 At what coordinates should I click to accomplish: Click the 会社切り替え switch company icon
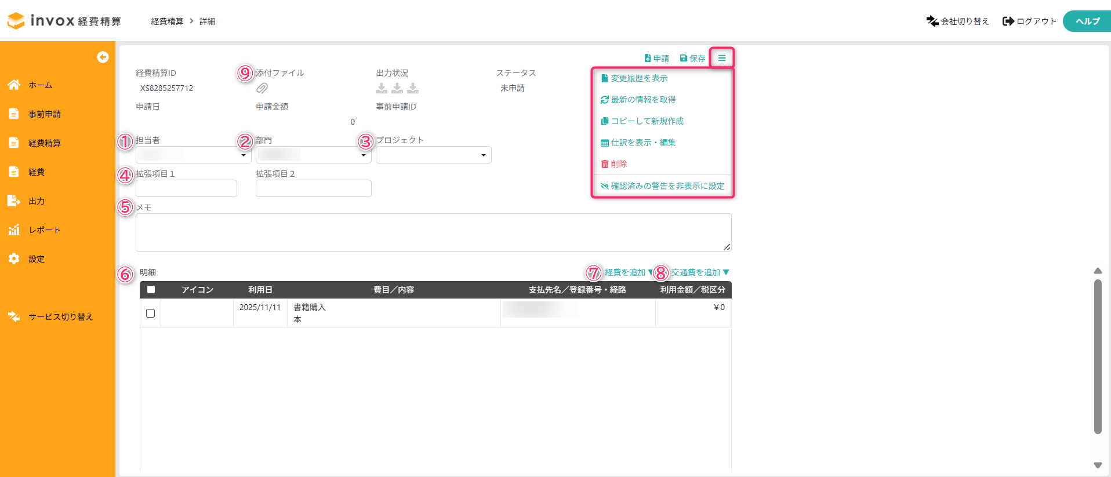[932, 21]
